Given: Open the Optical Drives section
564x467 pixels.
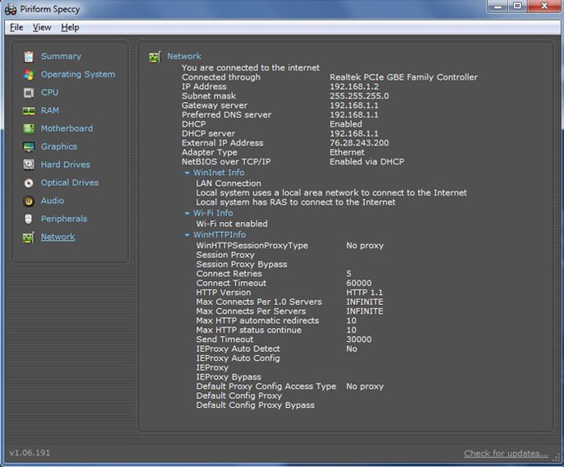Looking at the screenshot, I should pos(70,183).
